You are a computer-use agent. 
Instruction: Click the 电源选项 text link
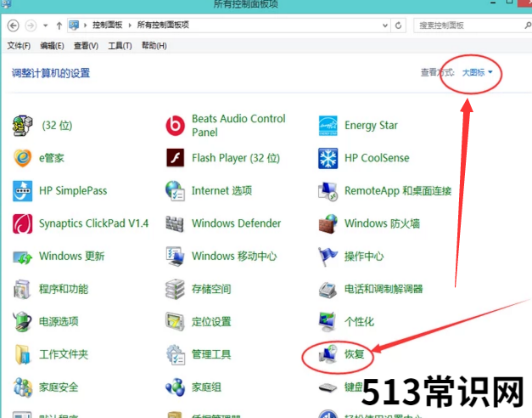pos(59,321)
